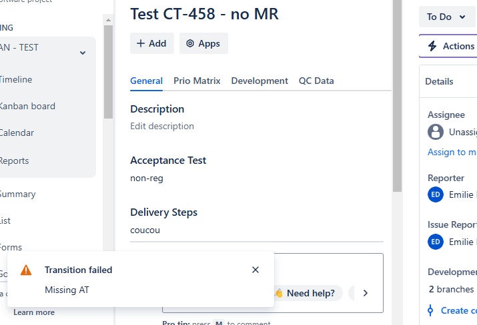Open List in the sidebar
The image size is (477, 325).
click(5, 221)
